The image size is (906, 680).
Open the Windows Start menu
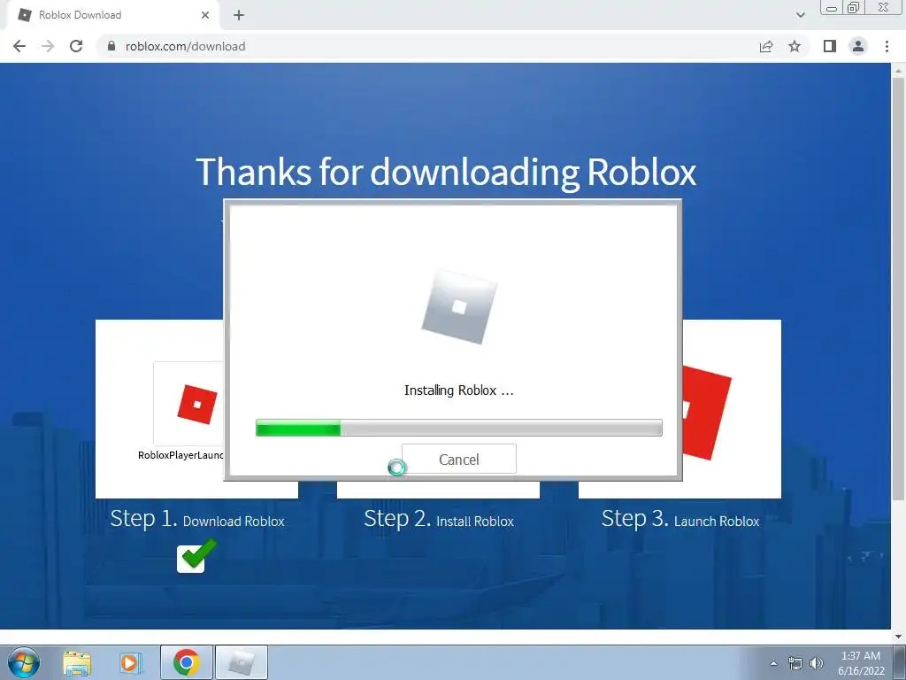pos(24,662)
